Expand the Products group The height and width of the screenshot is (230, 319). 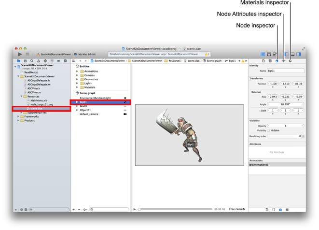[x=18, y=121]
